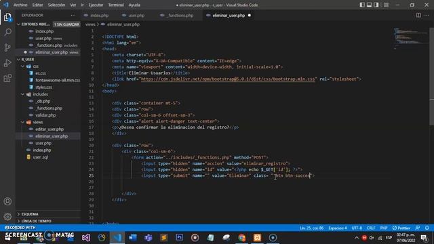This screenshot has height=244, width=434.
Task: Open the Explorer view in activity bar
Action: 7,18
